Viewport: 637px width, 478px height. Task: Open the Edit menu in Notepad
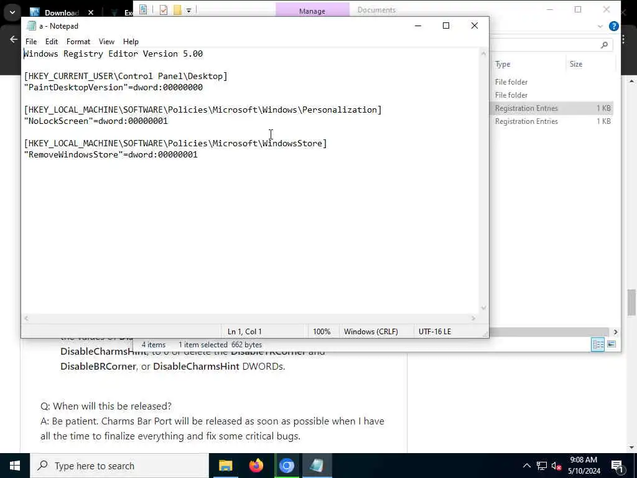pyautogui.click(x=52, y=42)
